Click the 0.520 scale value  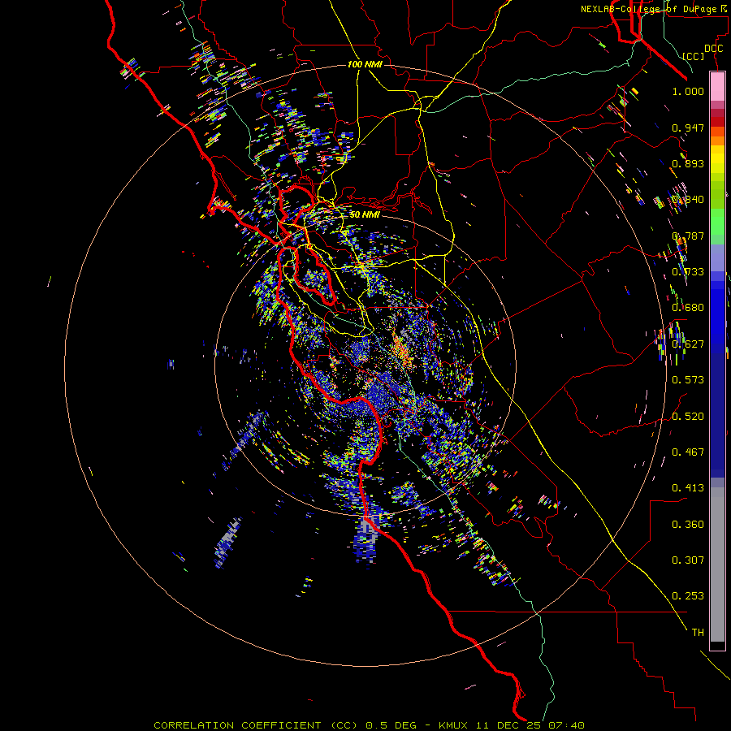pyautogui.click(x=688, y=417)
